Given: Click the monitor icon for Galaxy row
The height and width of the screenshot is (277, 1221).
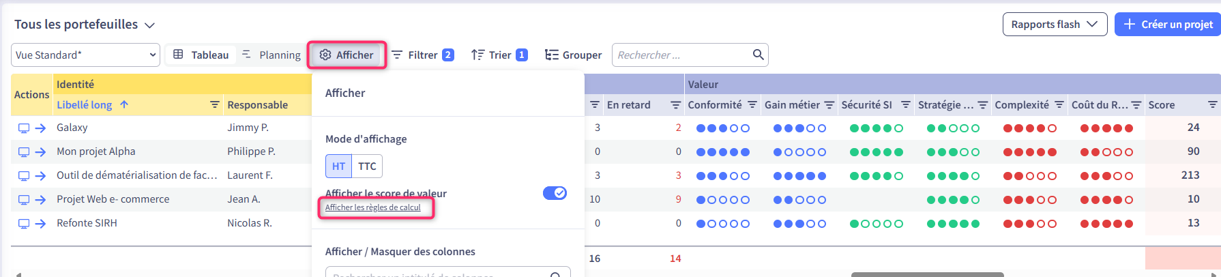Looking at the screenshot, I should click(24, 128).
